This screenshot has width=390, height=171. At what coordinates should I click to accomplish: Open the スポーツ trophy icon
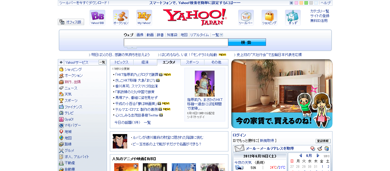pos(61,101)
